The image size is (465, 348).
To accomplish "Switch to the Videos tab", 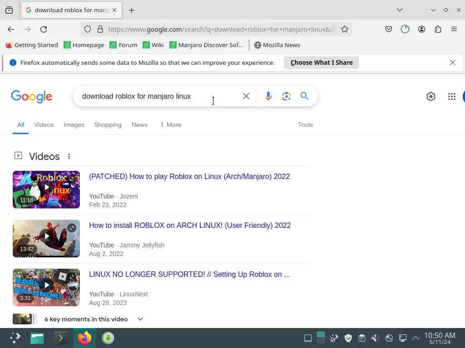I will click(44, 125).
